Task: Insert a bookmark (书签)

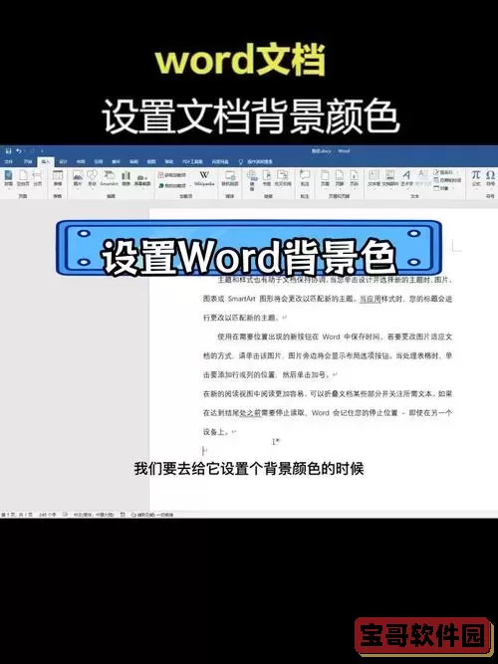Action: pos(267,178)
